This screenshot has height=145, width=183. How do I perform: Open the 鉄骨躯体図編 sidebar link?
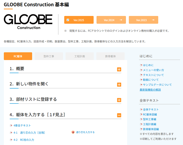coord(151,129)
